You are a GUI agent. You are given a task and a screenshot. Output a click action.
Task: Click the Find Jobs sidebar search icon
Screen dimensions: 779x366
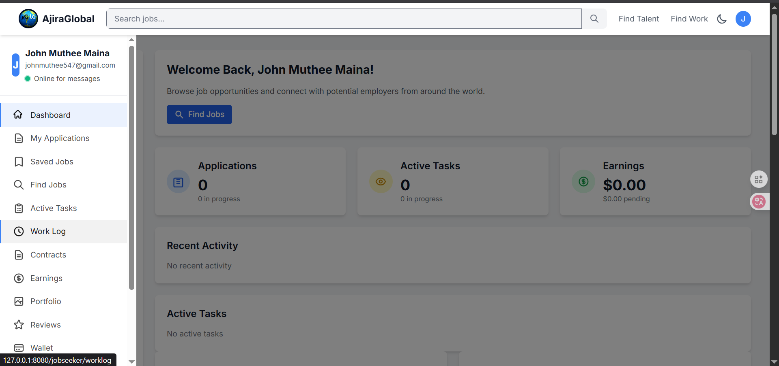(19, 185)
